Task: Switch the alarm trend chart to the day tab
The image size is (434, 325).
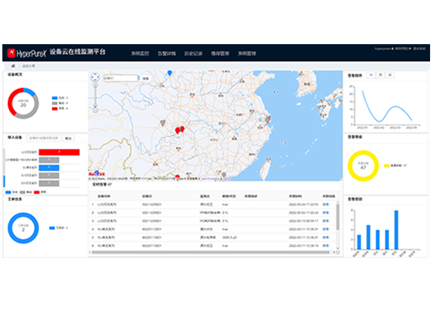Action: tap(390, 75)
